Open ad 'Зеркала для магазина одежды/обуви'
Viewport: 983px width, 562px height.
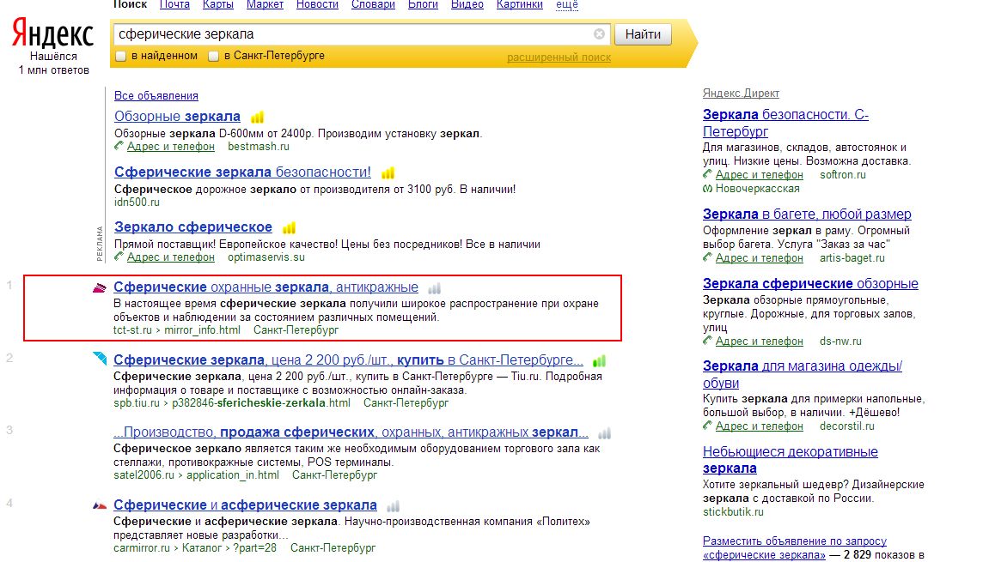tap(803, 374)
